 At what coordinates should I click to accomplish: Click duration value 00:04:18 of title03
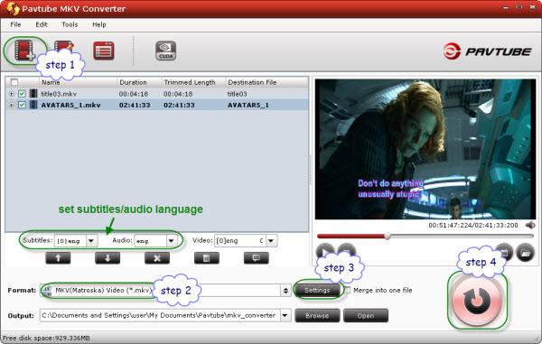pos(134,94)
